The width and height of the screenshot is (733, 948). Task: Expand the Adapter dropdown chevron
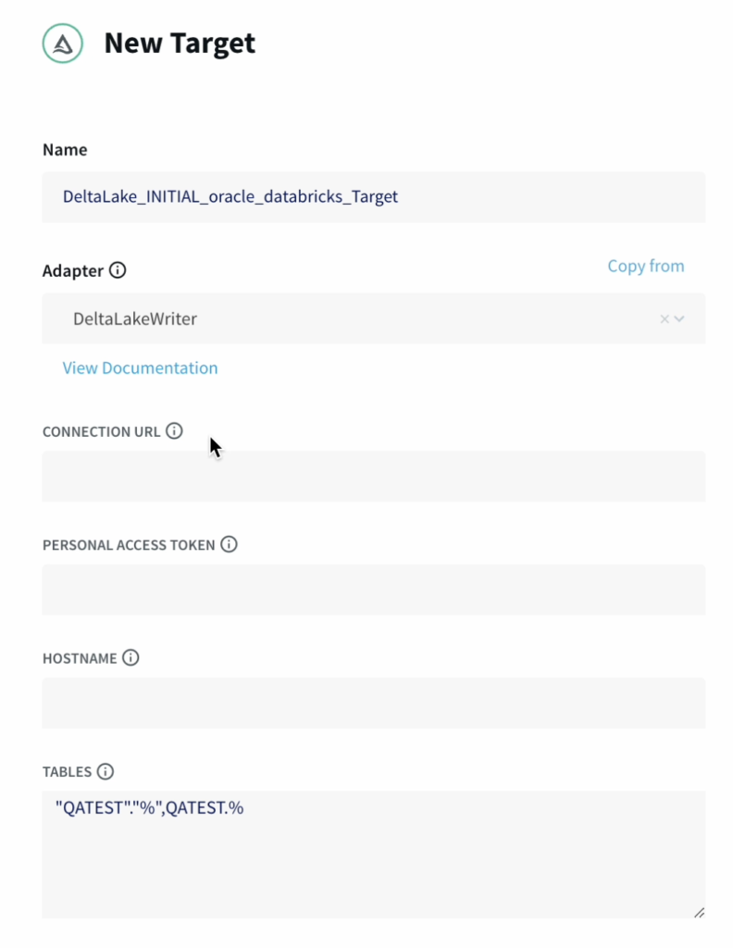click(x=681, y=318)
